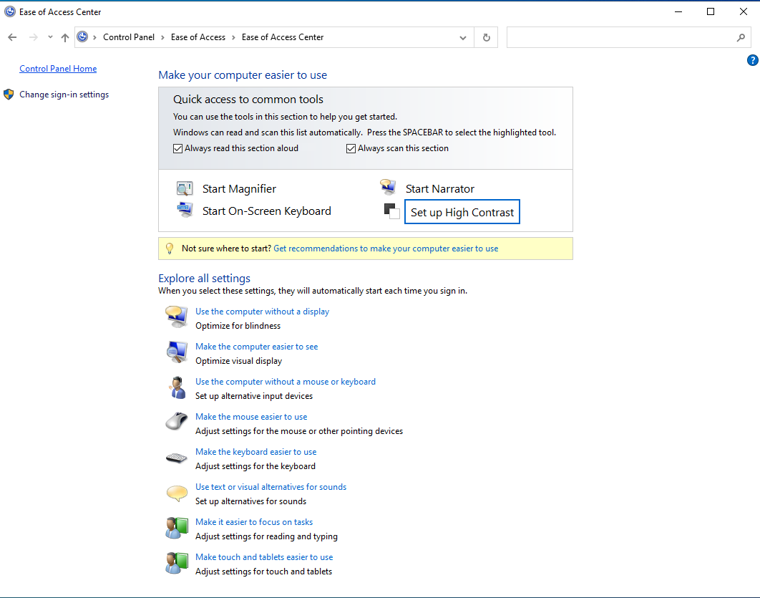Select Ease of Access Center breadcrumb
The height and width of the screenshot is (598, 760).
click(x=283, y=37)
